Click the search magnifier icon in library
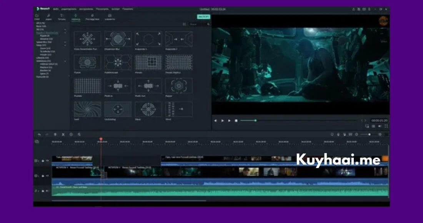Screen dimensions: 423x223 (x=208, y=24)
